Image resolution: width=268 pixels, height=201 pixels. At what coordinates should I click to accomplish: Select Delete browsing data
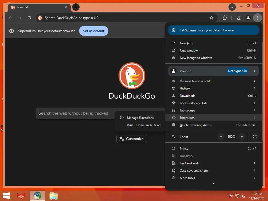[x=214, y=125]
